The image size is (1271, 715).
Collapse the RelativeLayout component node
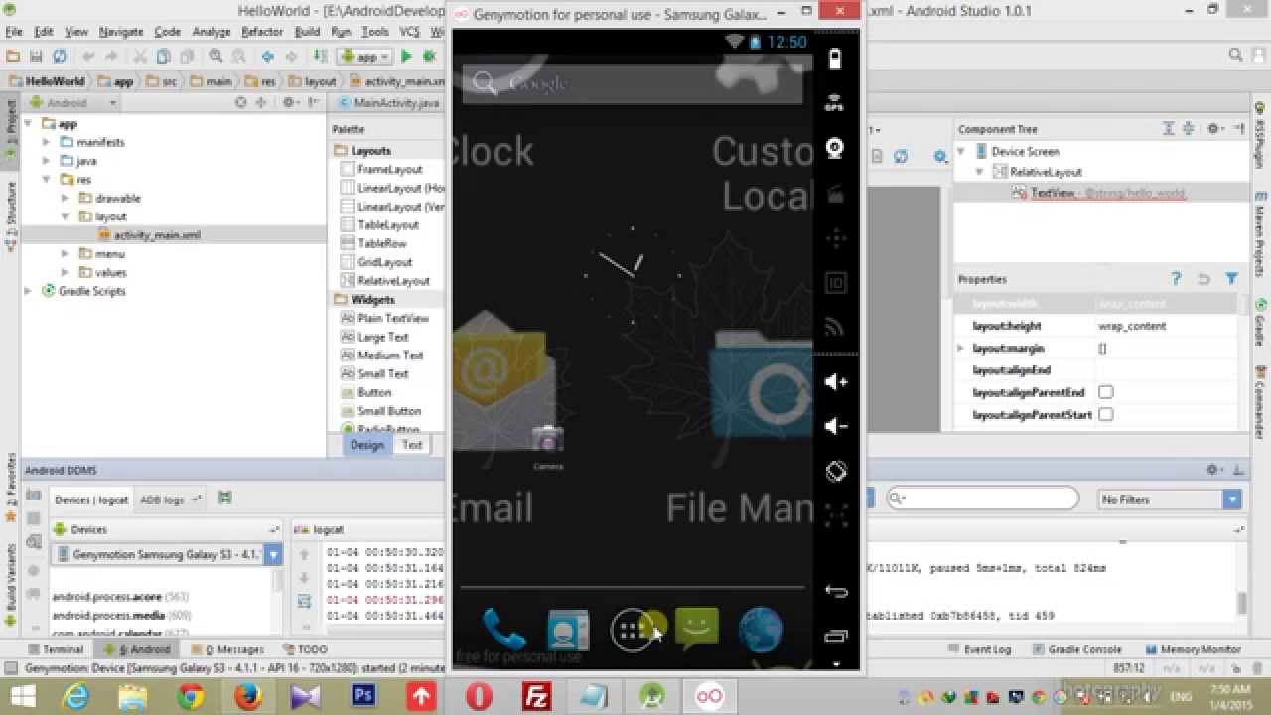pyautogui.click(x=979, y=172)
